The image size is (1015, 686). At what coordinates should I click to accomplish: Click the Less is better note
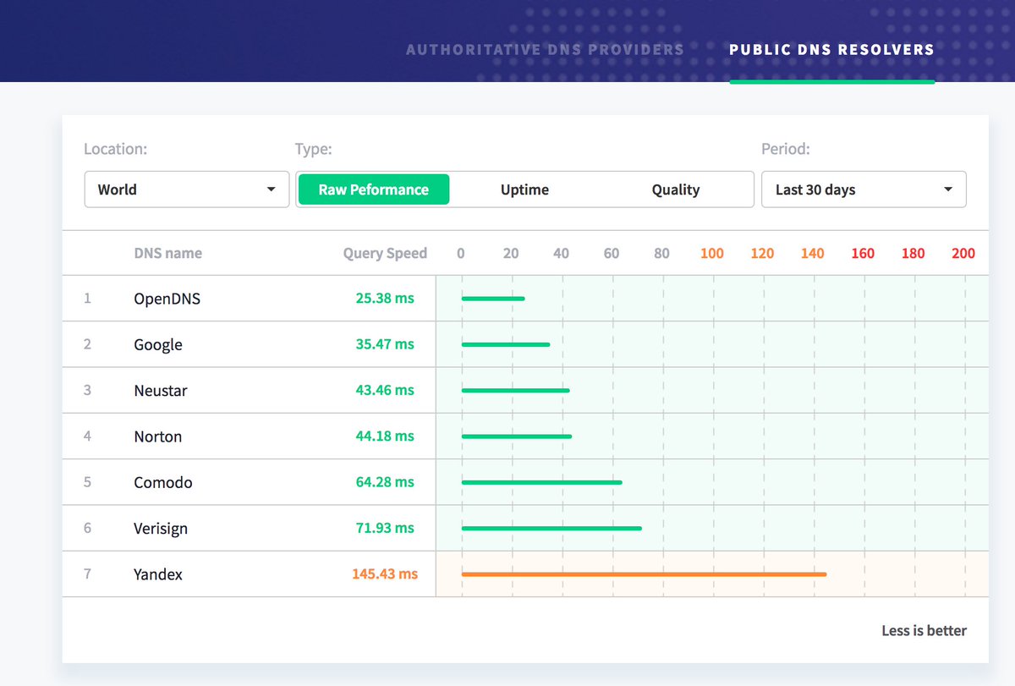(x=924, y=630)
